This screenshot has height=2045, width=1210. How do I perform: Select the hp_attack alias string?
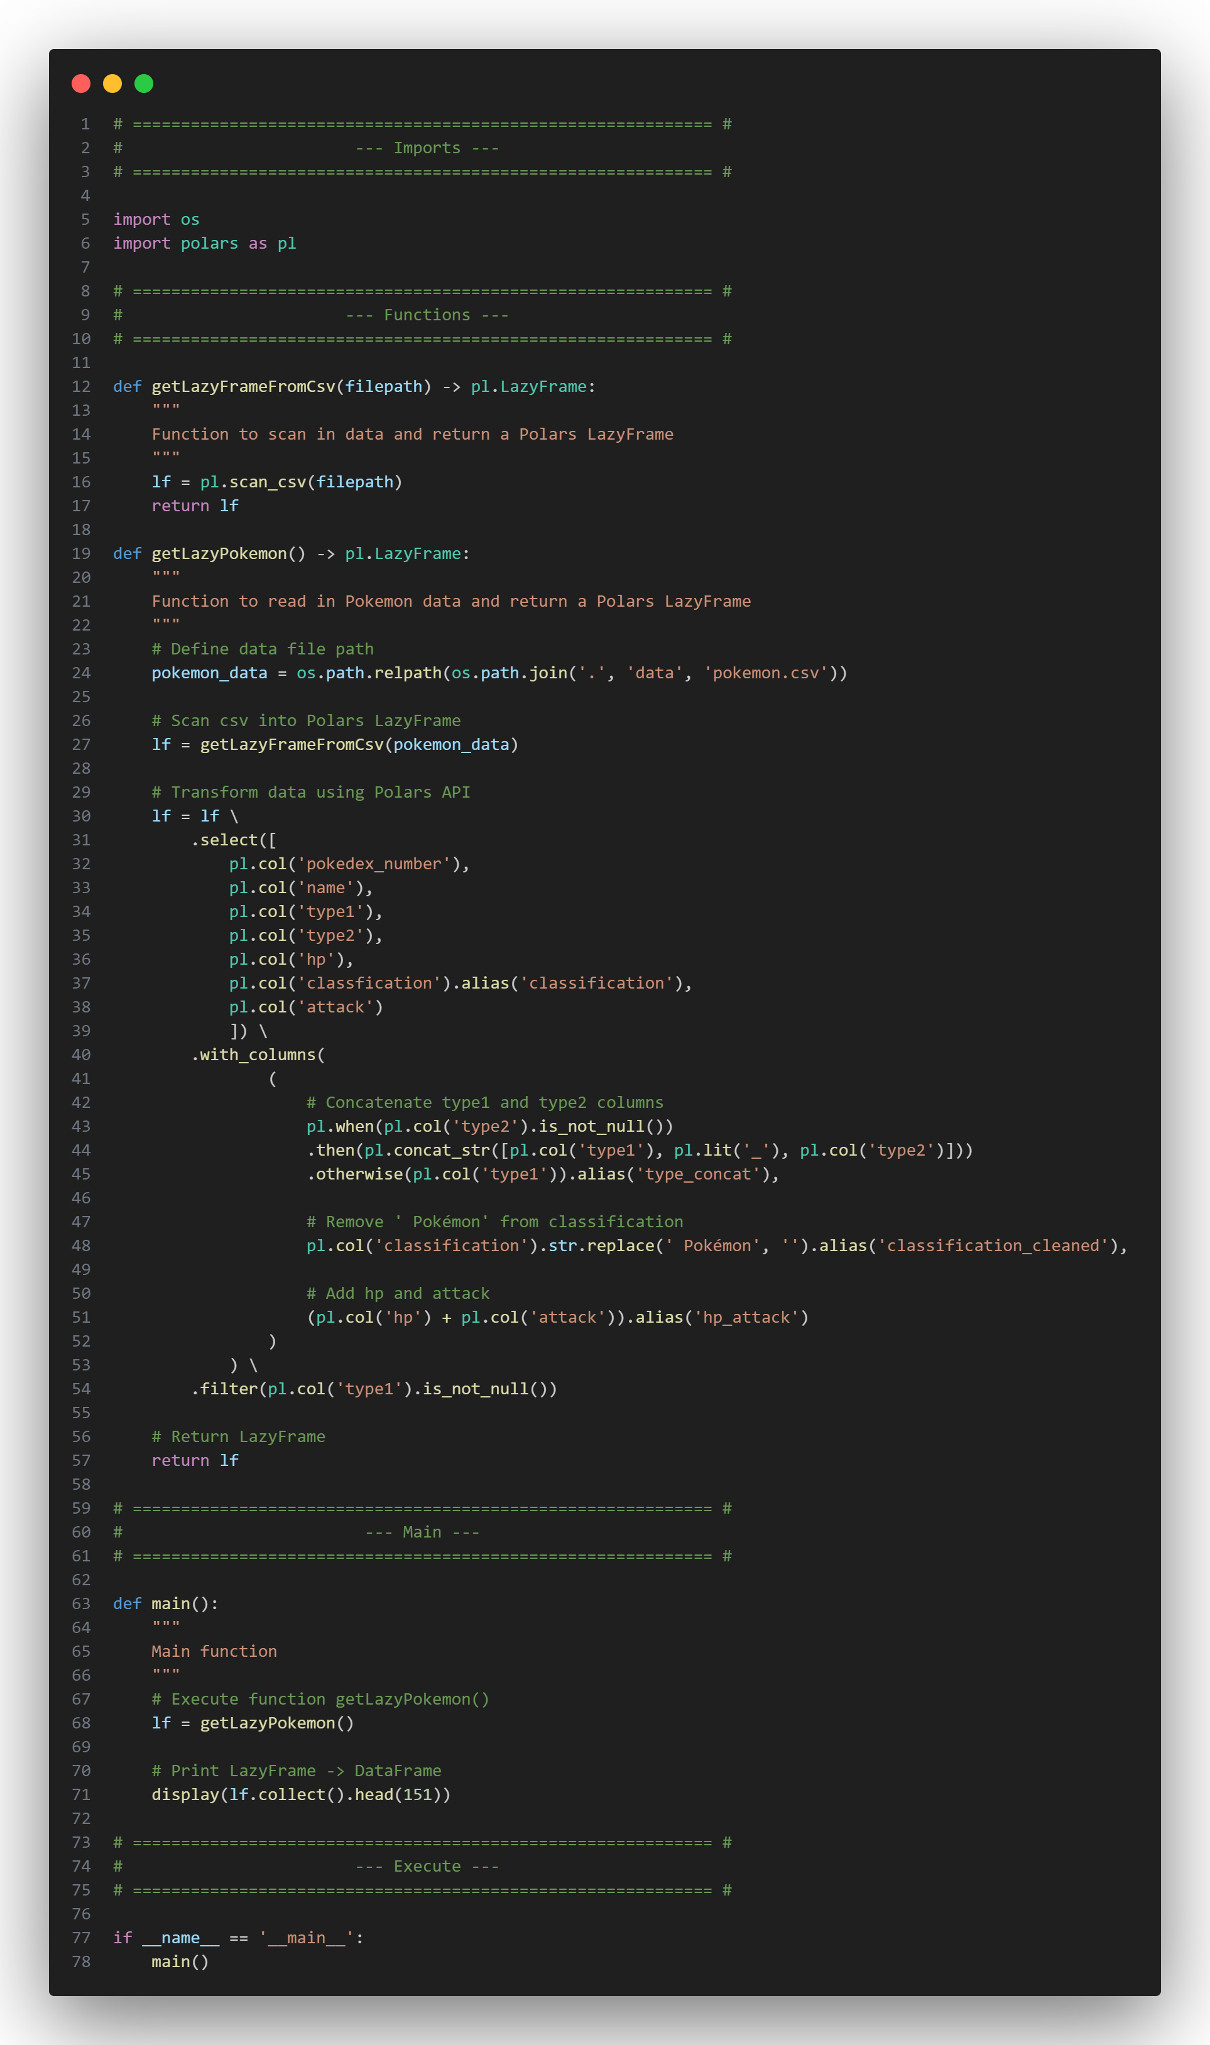(x=746, y=1317)
